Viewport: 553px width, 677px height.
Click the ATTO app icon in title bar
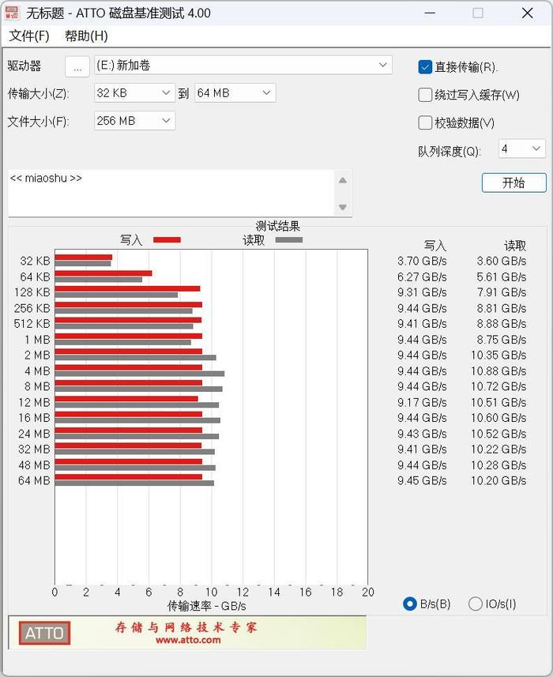pos(12,13)
